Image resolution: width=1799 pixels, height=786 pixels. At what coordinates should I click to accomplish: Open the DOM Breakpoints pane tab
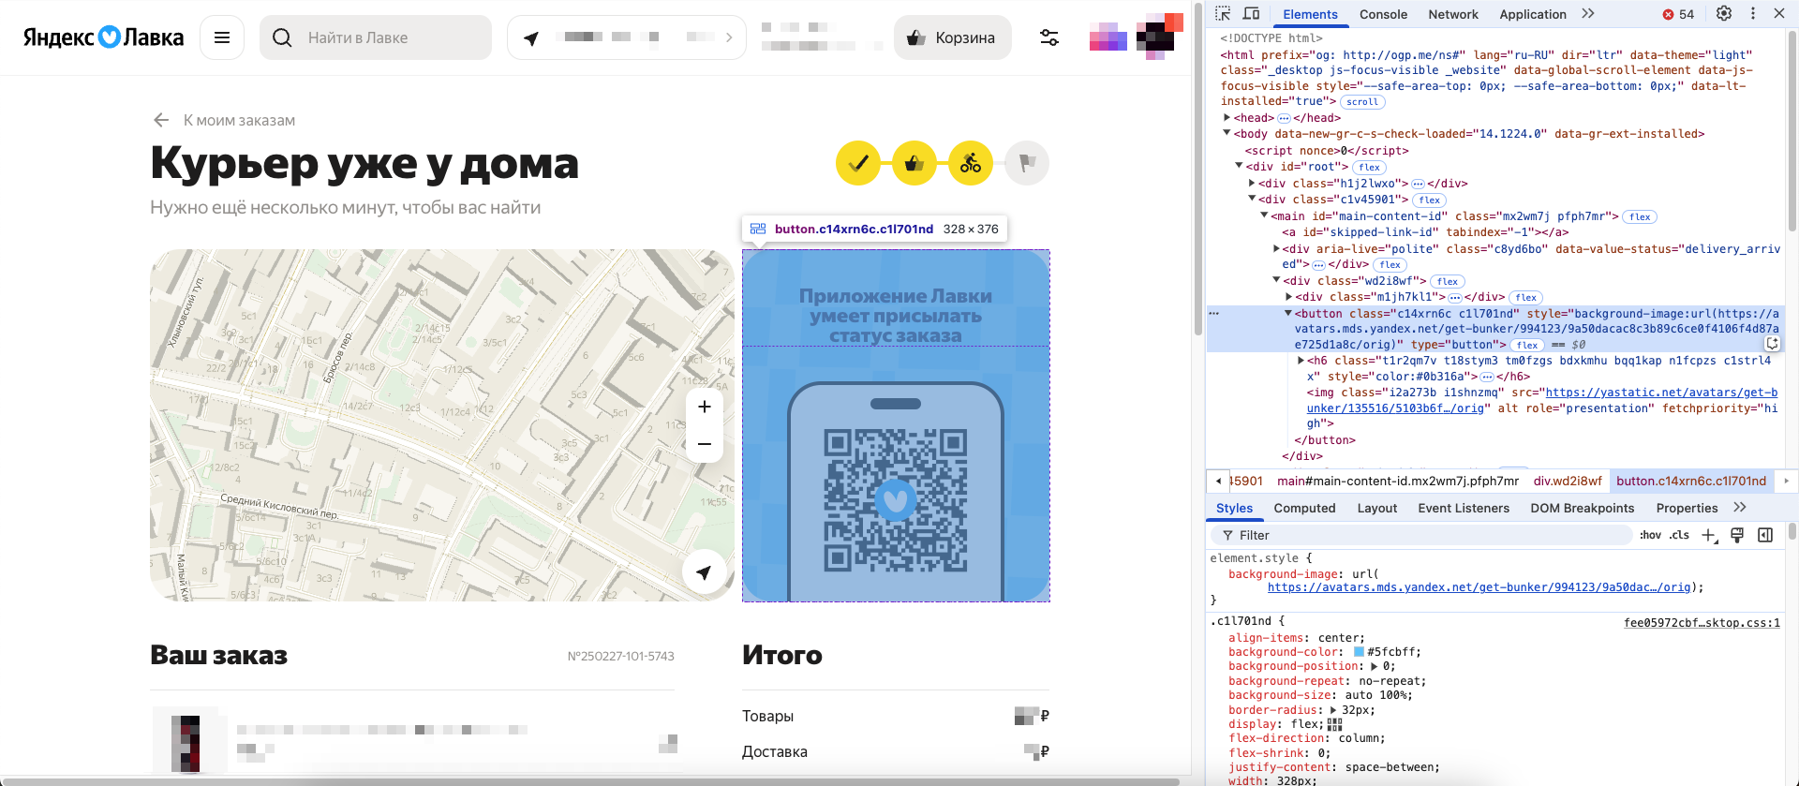coord(1582,508)
